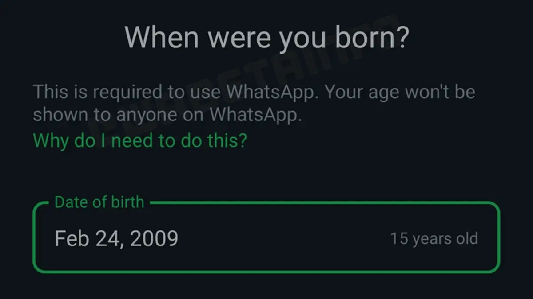Click the word "When" in the heading
The height and width of the screenshot is (299, 533).
(162, 38)
